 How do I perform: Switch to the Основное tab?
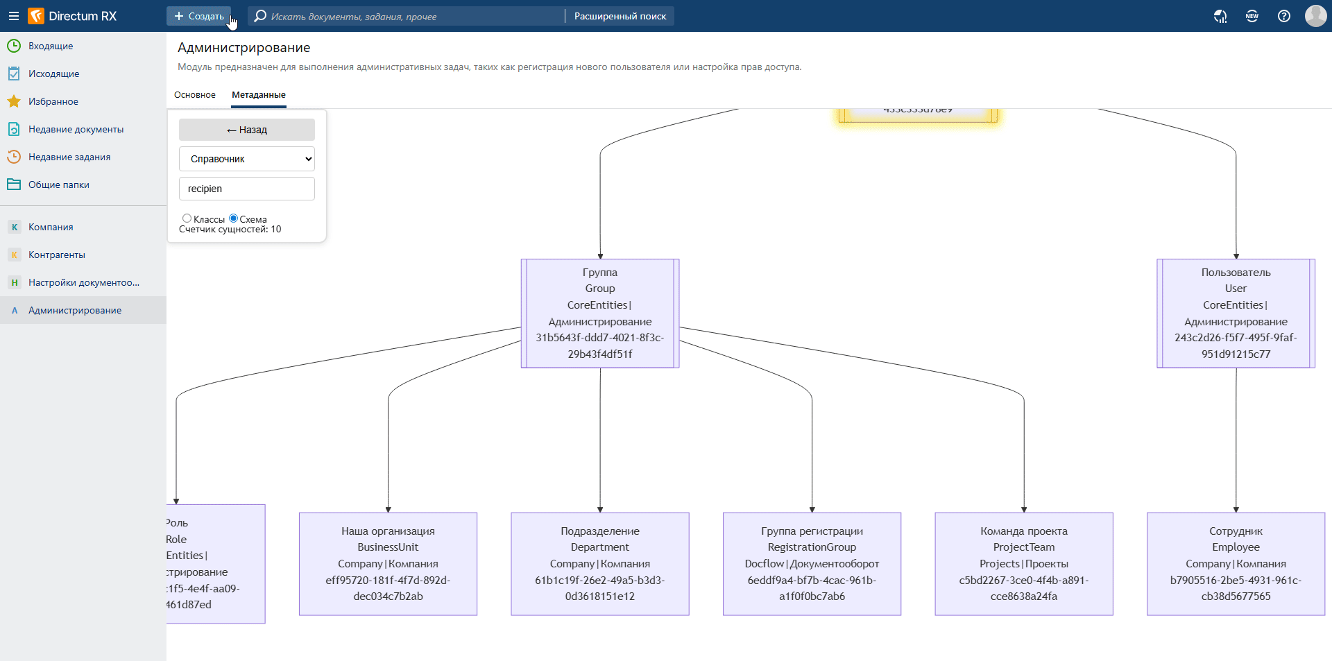coord(195,95)
